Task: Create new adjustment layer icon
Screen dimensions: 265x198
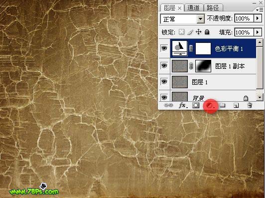Action: (x=210, y=106)
